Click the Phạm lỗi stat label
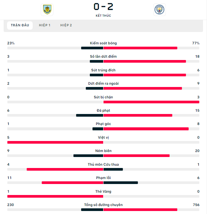 [103, 178]
